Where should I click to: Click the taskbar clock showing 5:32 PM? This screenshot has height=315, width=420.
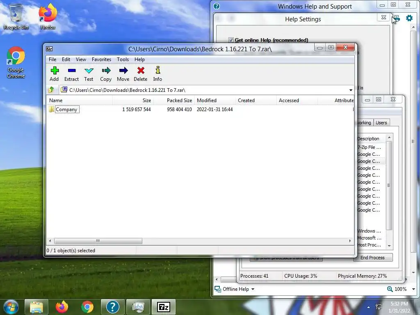coord(399,307)
